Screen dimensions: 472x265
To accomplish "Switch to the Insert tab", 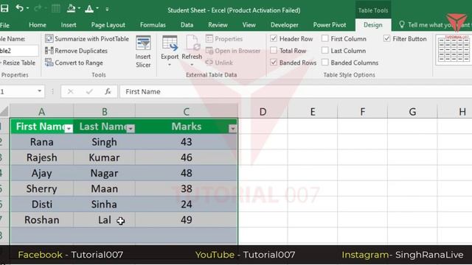I will tap(69, 25).
